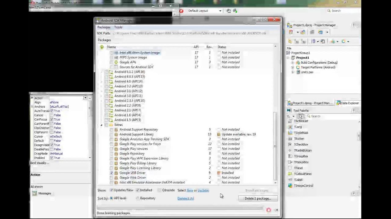Click the HAXM installer package icon
Screen dimensions: 391x219
[116, 182]
